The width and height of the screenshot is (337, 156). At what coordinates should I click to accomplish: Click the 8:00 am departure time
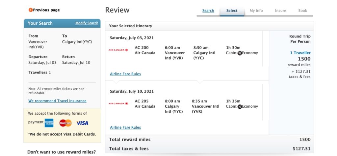tap(172, 101)
